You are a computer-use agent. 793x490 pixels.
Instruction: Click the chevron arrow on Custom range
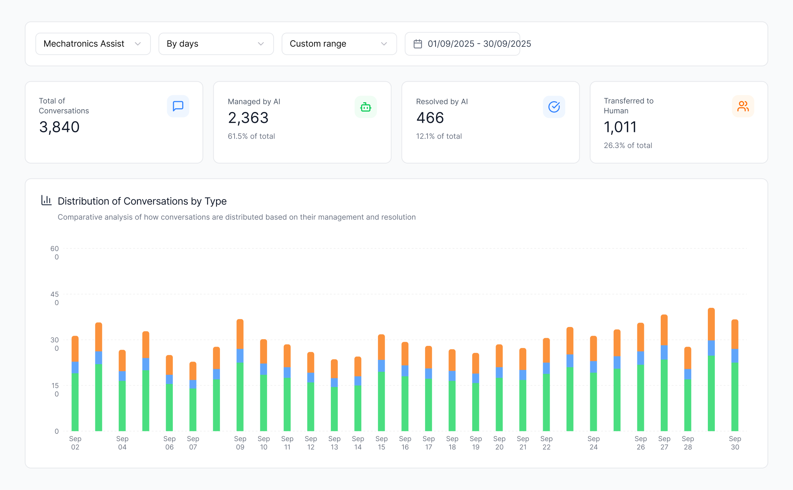point(384,44)
